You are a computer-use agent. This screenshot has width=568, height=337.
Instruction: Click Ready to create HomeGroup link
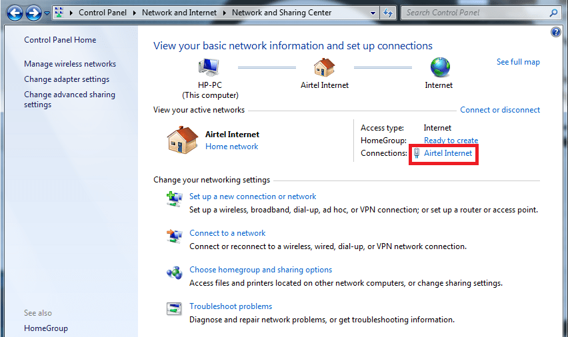451,141
